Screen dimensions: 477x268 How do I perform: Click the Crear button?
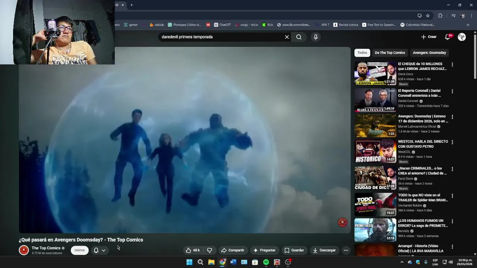[429, 37]
